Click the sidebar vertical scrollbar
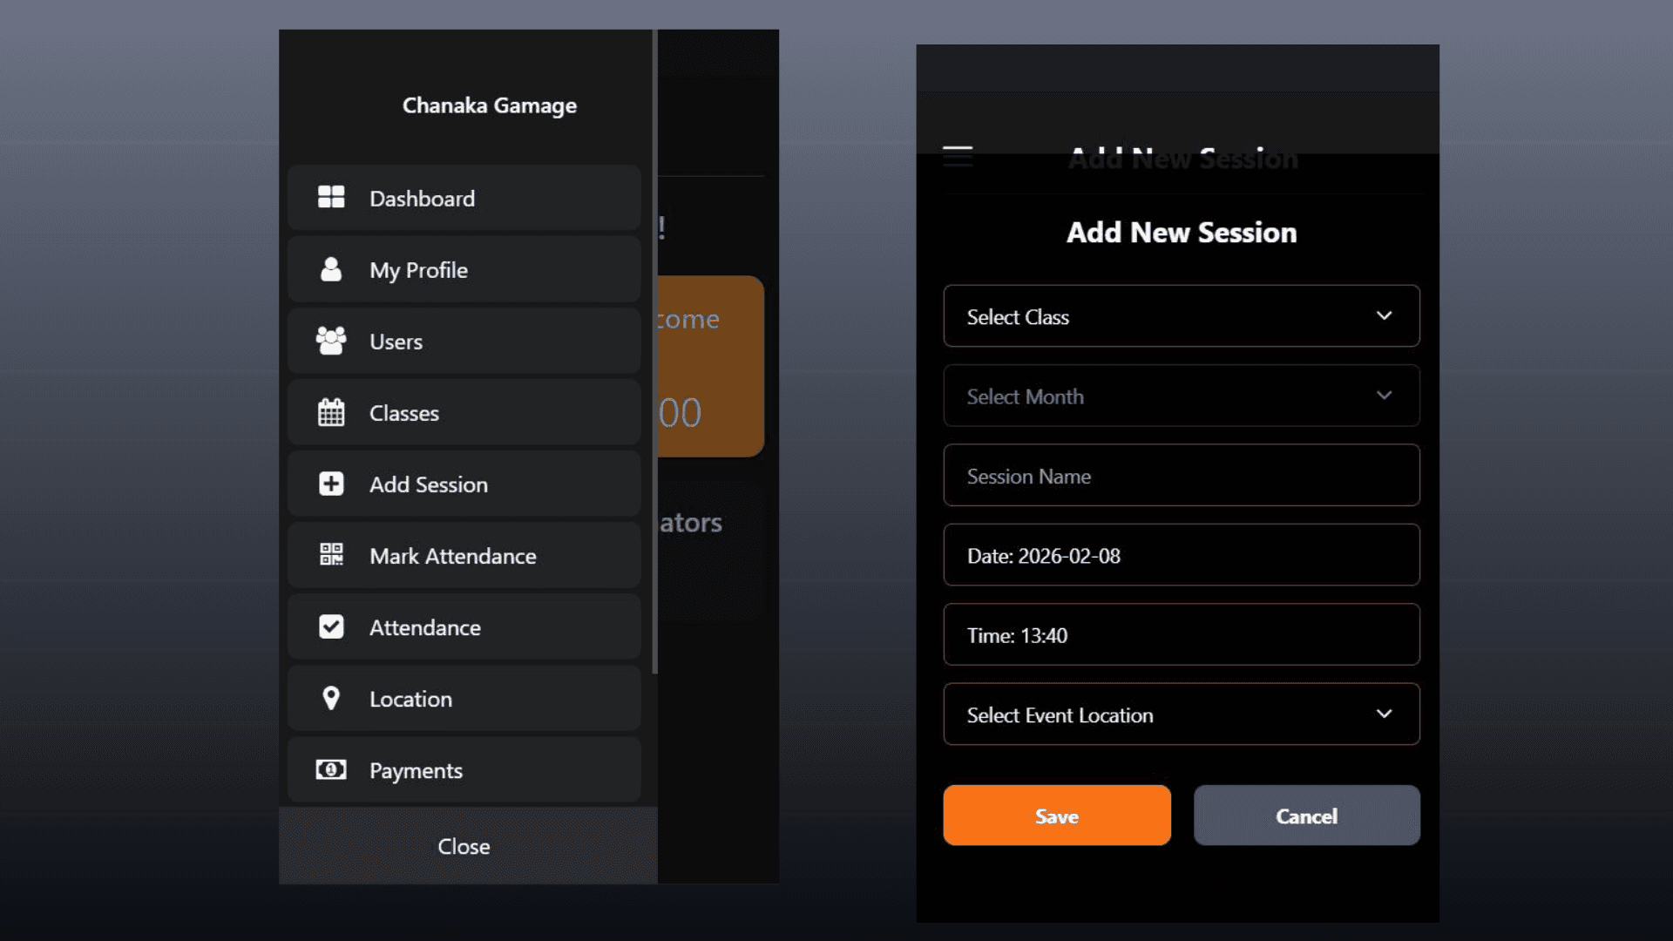 pos(654,352)
